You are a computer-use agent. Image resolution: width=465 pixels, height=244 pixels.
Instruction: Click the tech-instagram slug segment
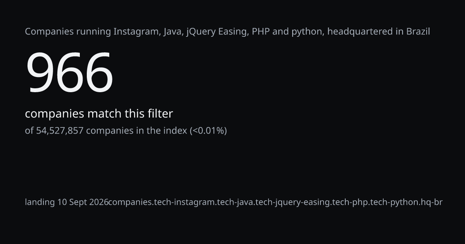click(184, 202)
